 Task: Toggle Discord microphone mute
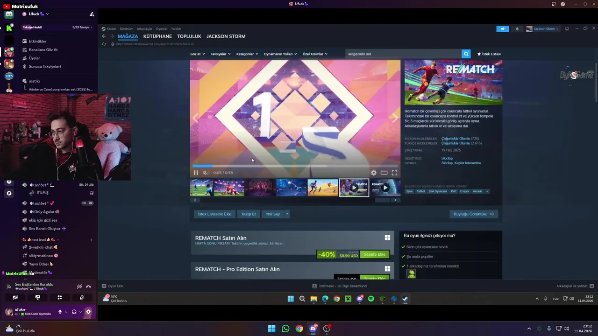pos(60,312)
